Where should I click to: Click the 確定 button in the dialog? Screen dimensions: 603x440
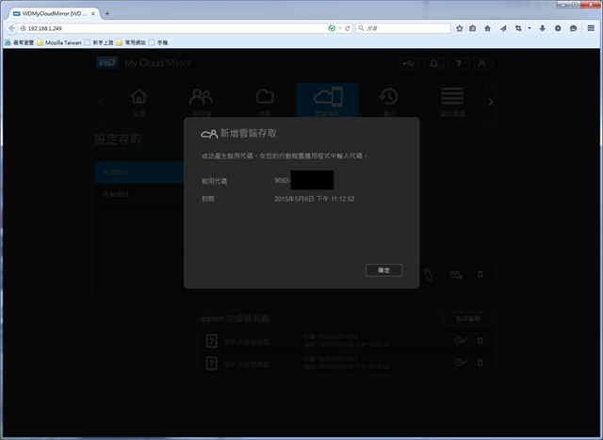(x=383, y=270)
